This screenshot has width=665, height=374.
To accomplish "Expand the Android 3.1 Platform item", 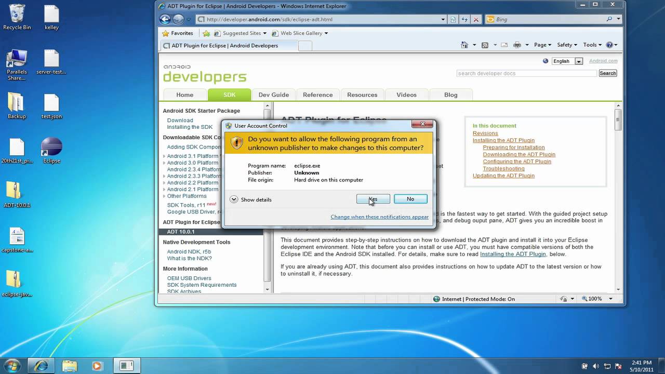I will pyautogui.click(x=164, y=156).
